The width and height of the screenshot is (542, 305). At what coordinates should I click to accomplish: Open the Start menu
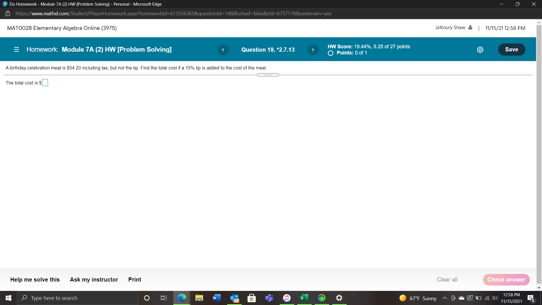[x=8, y=298]
